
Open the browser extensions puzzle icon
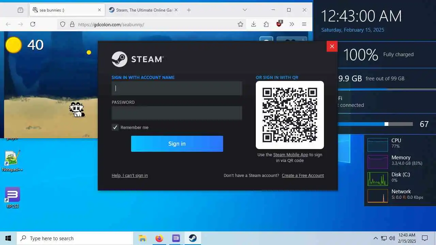pos(266,24)
